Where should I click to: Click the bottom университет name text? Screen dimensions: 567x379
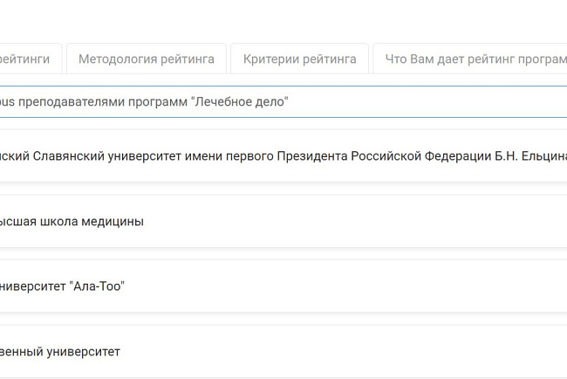59,352
